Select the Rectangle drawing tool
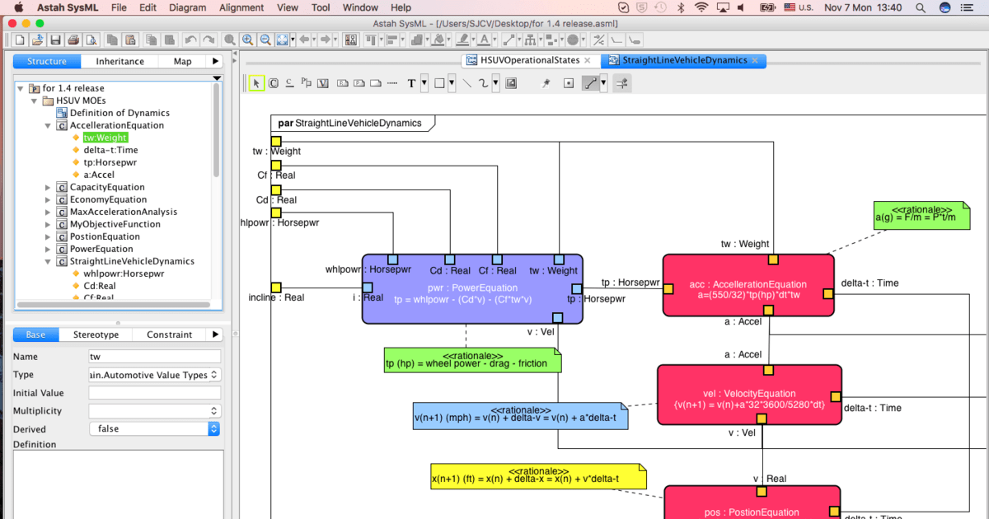This screenshot has height=519, width=989. pos(439,82)
